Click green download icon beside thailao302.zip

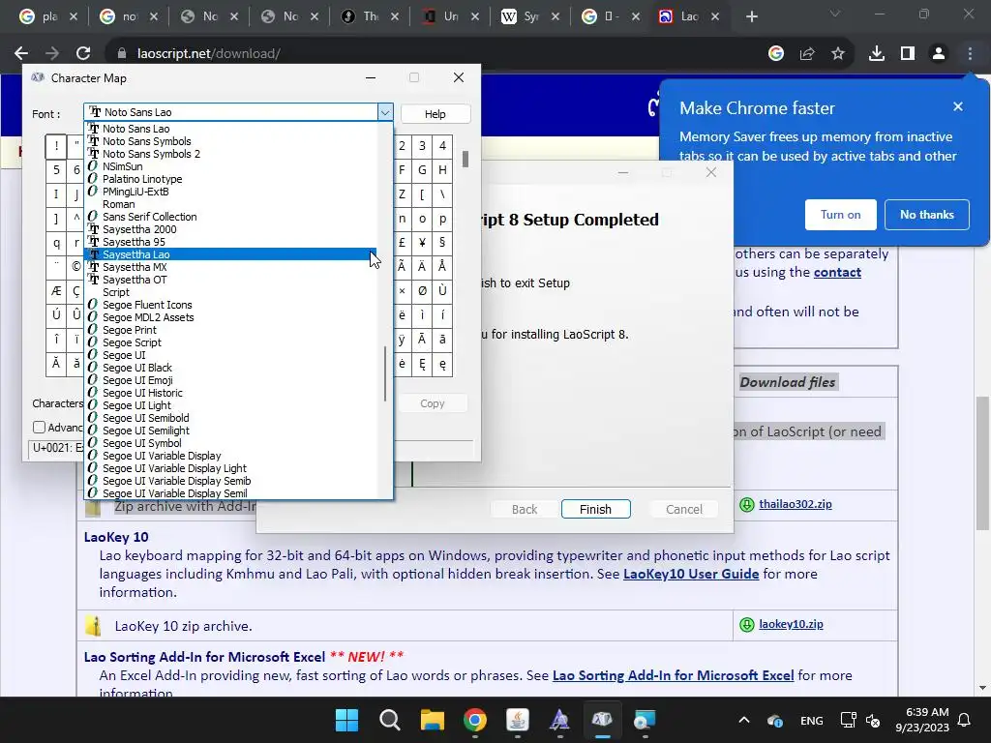pyautogui.click(x=747, y=504)
